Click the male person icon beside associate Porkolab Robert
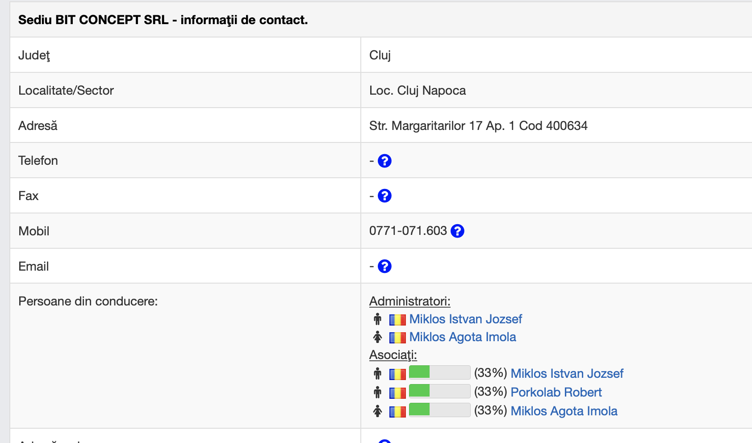Image resolution: width=752 pixels, height=443 pixels. click(x=378, y=393)
